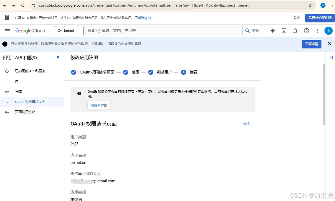335x201 pixels.
Task: Dismiss the multi-factor authentication banner with X
Action: pos(330,44)
